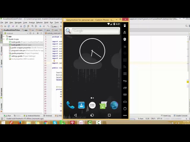
Task: Open the TODO bottom panel
Action: (x=17, y=116)
